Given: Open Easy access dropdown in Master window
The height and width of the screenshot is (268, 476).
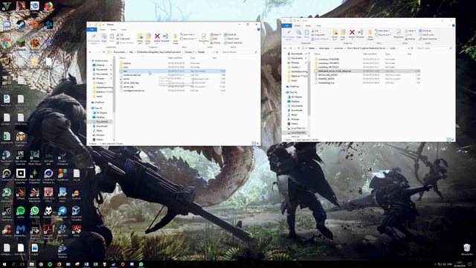Looking at the screenshot, I should click(x=188, y=39).
